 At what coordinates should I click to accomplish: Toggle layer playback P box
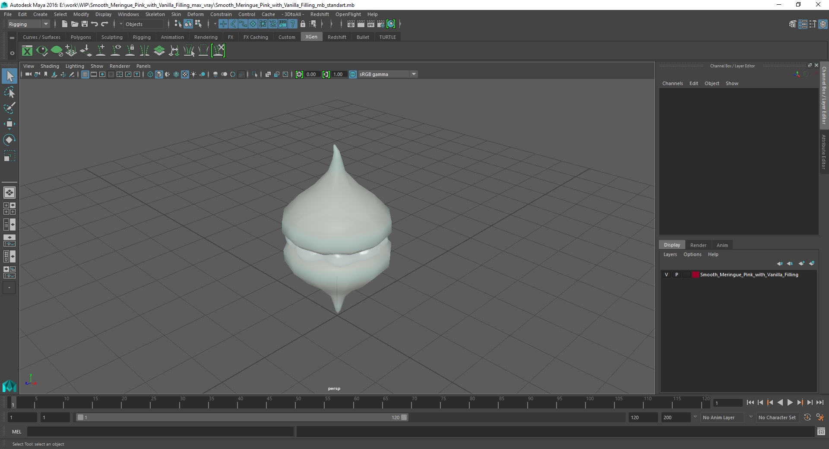tap(677, 275)
